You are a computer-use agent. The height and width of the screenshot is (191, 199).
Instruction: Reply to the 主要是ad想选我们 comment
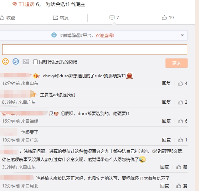(x=166, y=102)
